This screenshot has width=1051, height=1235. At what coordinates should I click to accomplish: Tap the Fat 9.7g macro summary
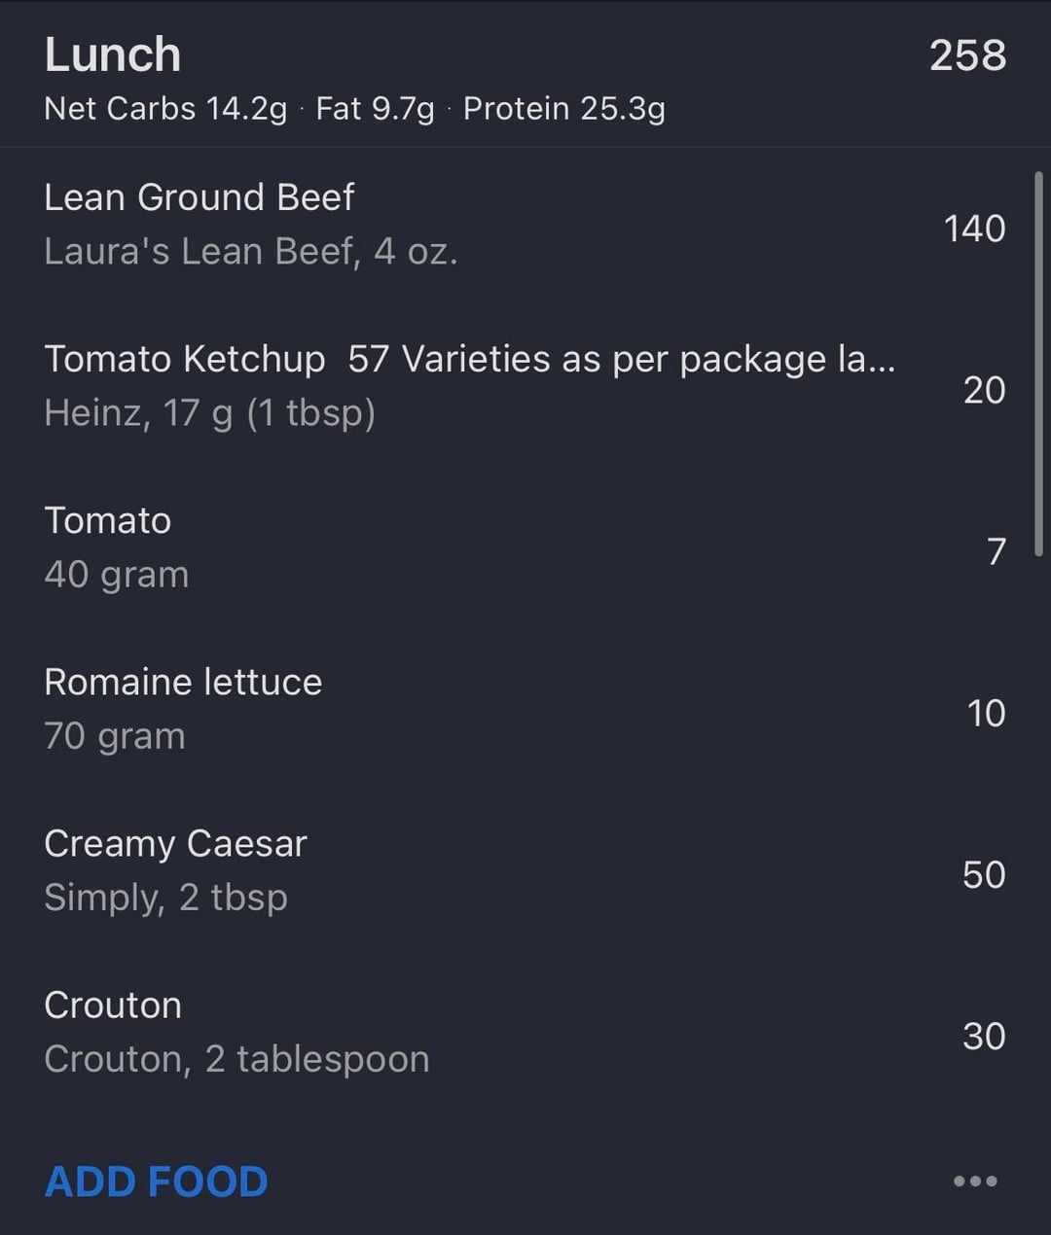375,109
